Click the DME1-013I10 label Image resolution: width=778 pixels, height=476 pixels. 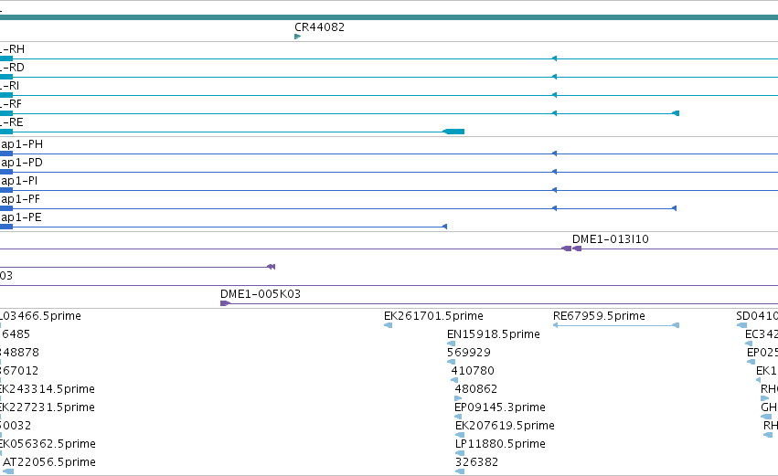pos(611,239)
